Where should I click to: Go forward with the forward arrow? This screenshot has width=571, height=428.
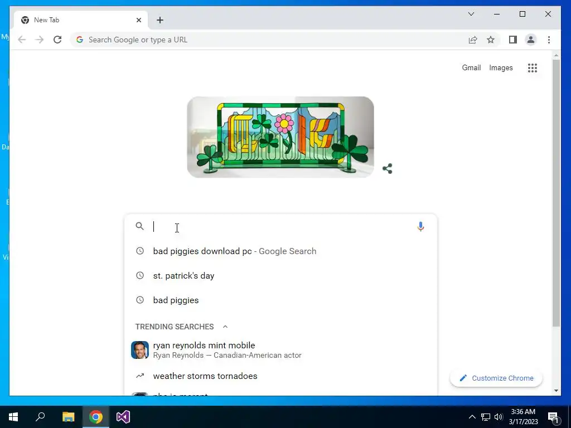click(40, 40)
